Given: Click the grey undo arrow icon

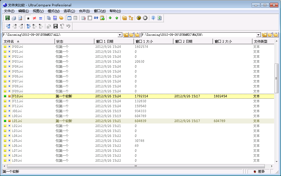Looking at the screenshot, I should click(68, 26).
